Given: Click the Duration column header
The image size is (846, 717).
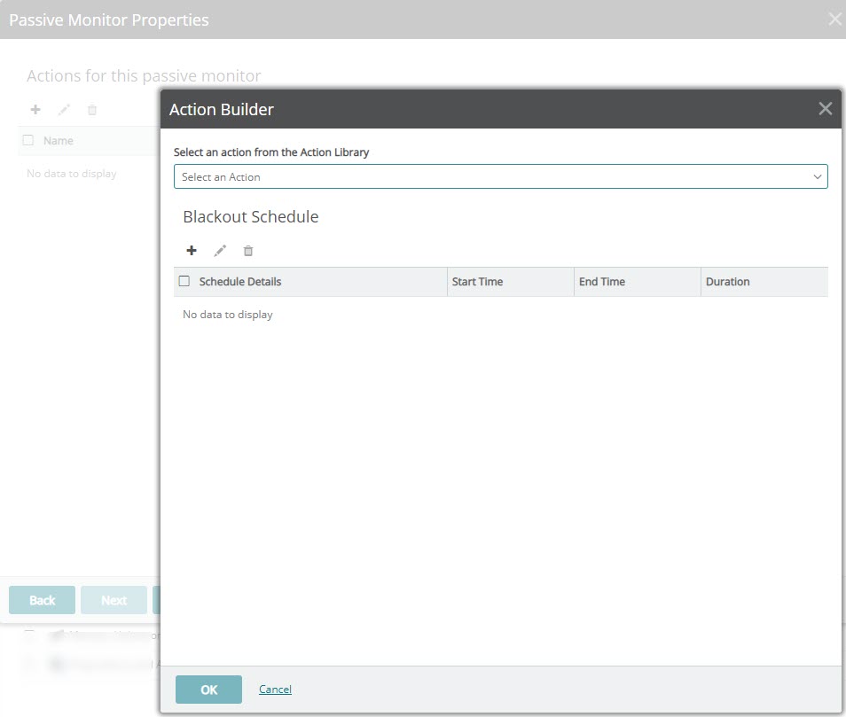Looking at the screenshot, I should click(x=727, y=281).
